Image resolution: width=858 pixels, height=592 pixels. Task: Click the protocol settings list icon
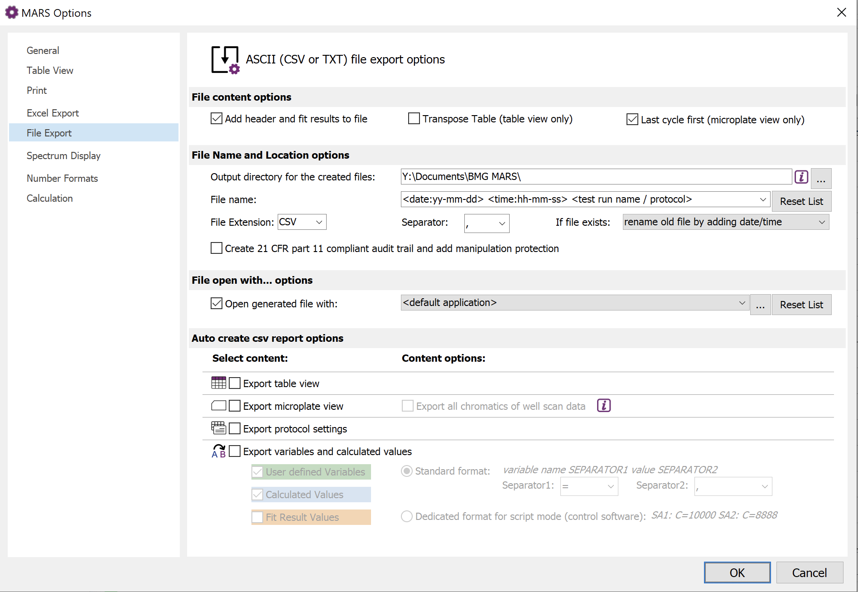pos(218,428)
